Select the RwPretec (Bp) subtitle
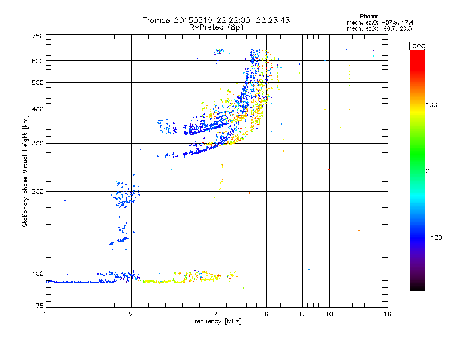 click(216, 27)
